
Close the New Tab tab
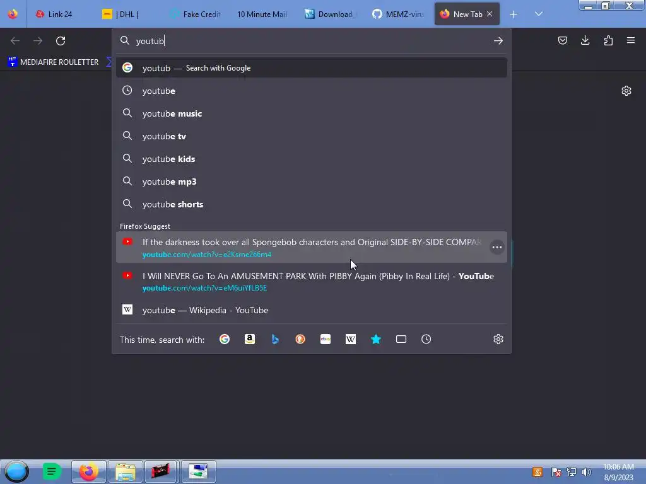(490, 14)
